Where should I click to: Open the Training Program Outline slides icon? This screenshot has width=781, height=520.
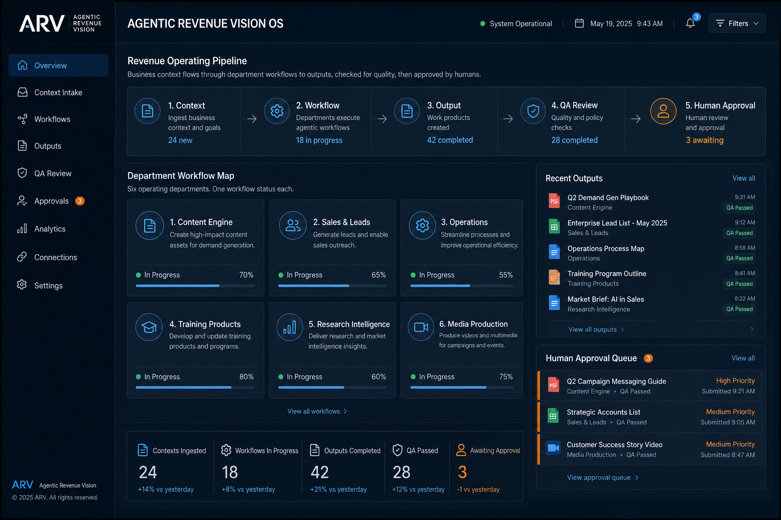coord(554,277)
